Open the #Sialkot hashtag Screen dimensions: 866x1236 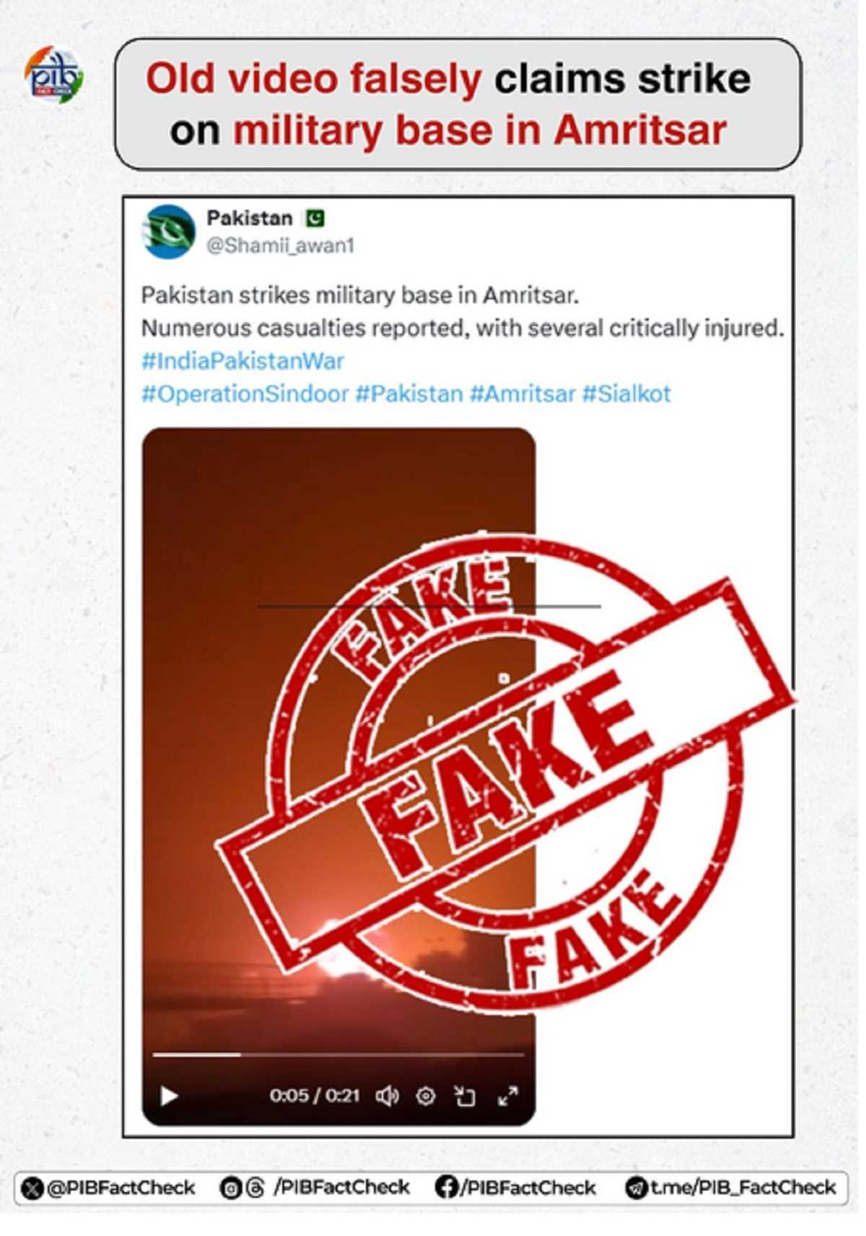point(626,393)
